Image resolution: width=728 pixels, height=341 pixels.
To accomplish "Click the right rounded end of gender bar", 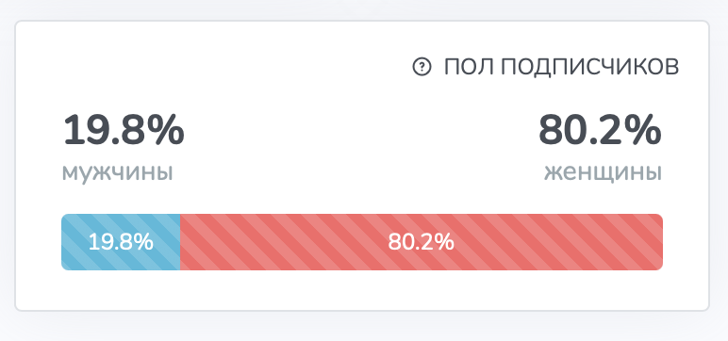I will tap(659, 242).
